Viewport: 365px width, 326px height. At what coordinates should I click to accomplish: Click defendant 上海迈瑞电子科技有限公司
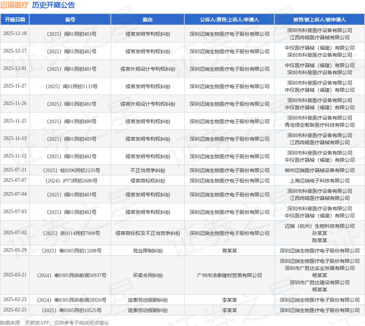click(320, 181)
